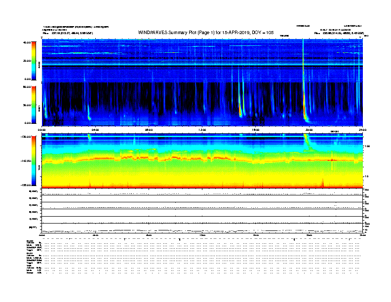Click the RAD2 spectrogram panel

202,61
